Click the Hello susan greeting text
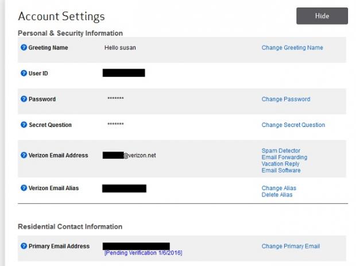 (x=119, y=48)
